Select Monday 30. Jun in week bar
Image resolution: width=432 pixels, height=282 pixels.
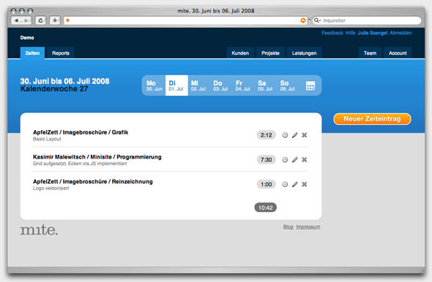coord(154,85)
